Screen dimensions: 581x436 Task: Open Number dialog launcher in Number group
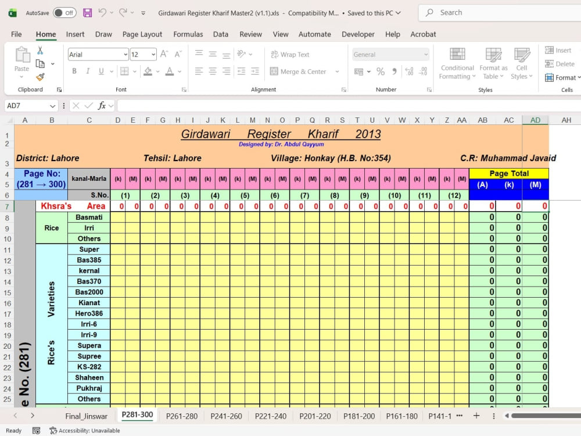(x=429, y=90)
